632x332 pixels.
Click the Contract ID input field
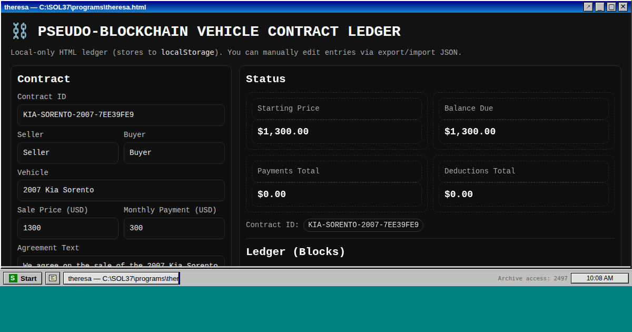pos(121,115)
